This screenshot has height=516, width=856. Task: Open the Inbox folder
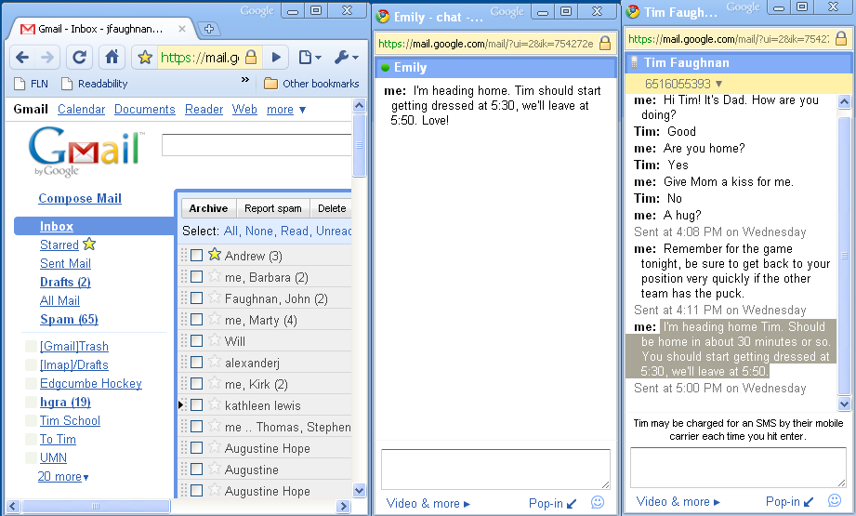tap(56, 226)
